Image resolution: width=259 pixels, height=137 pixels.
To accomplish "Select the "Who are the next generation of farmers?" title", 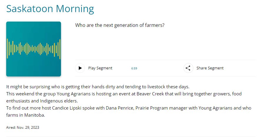I will [x=120, y=25].
